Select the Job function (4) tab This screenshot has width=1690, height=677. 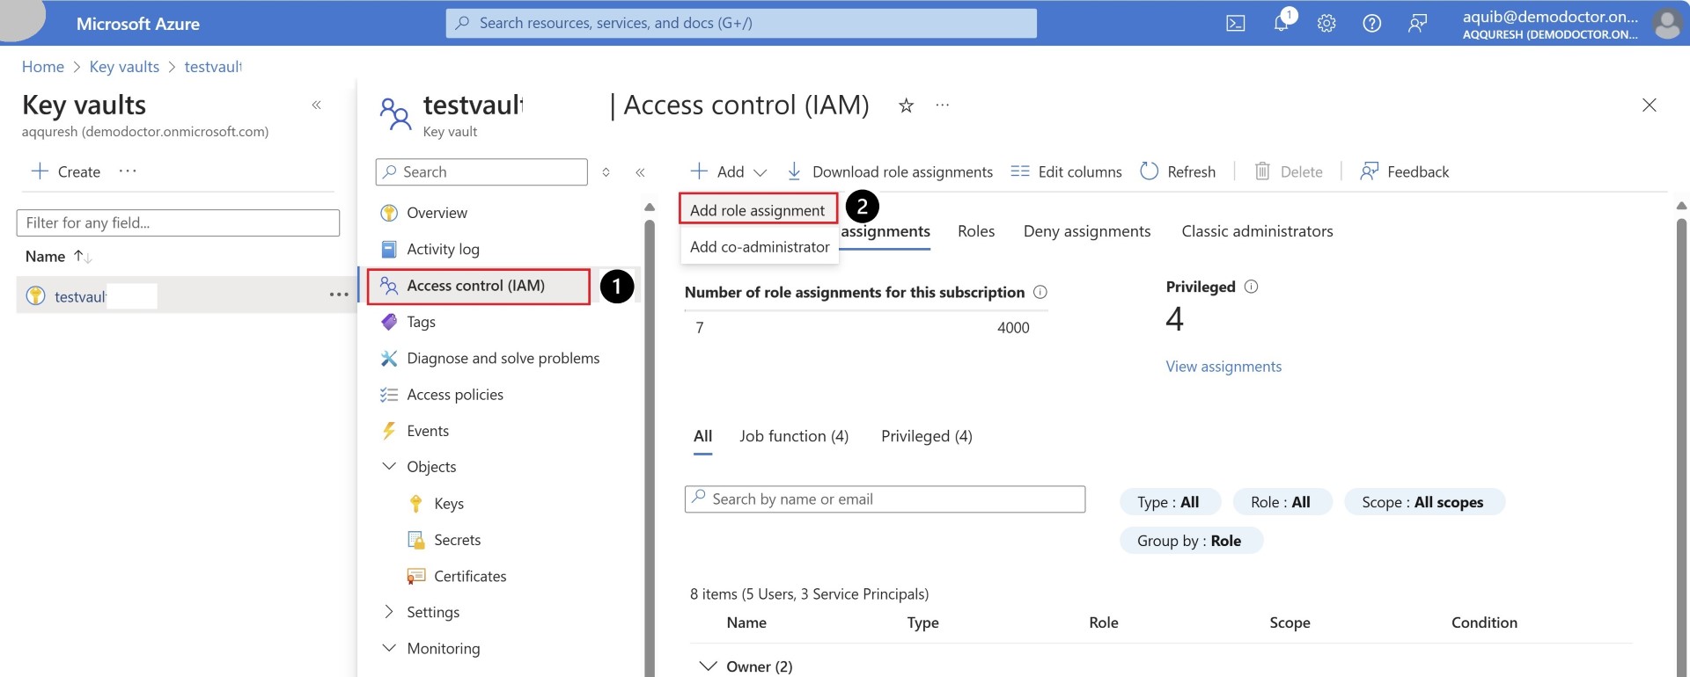pos(794,436)
